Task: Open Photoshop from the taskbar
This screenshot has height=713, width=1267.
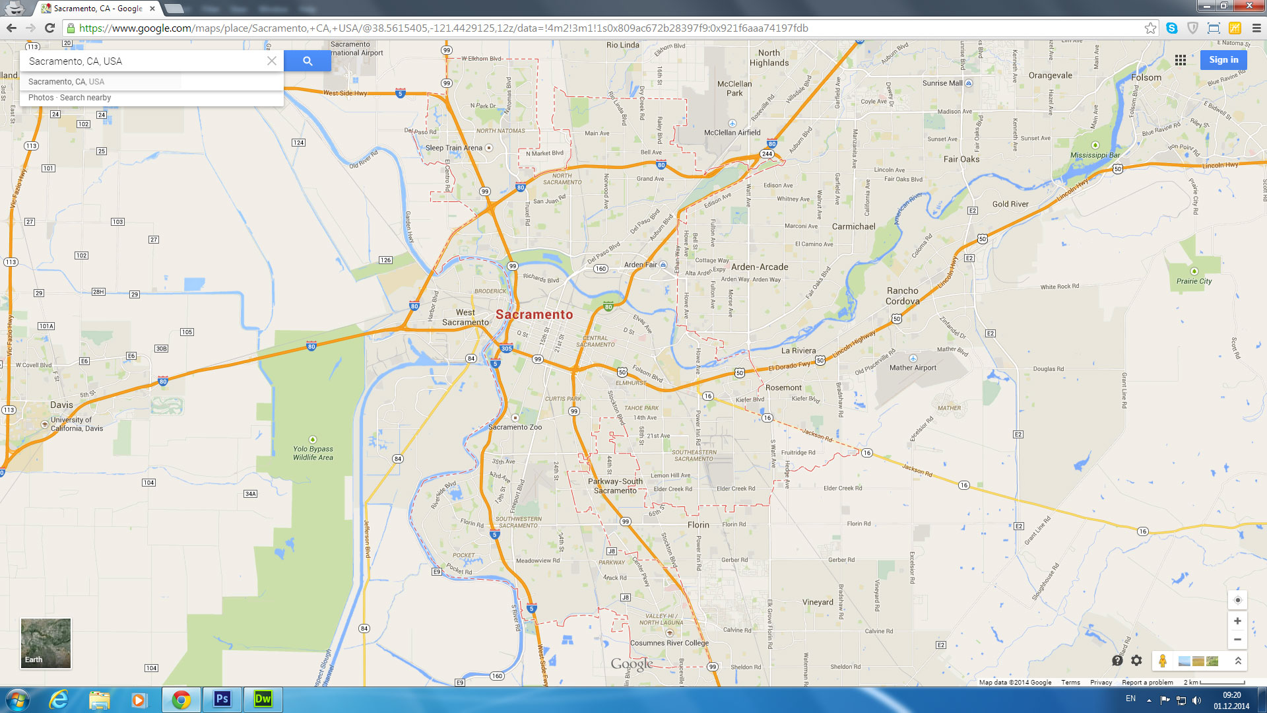Action: 222,699
